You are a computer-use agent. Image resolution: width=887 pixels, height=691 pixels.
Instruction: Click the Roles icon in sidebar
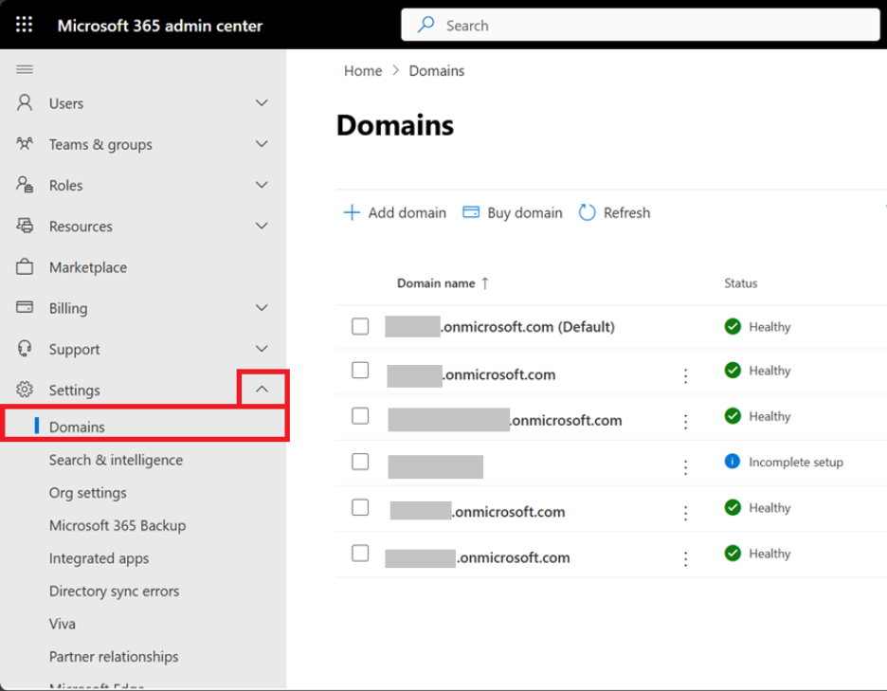(x=25, y=185)
